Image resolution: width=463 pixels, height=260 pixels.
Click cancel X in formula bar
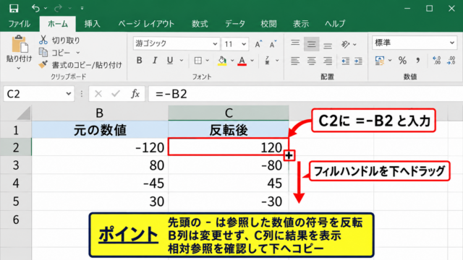[98, 94]
